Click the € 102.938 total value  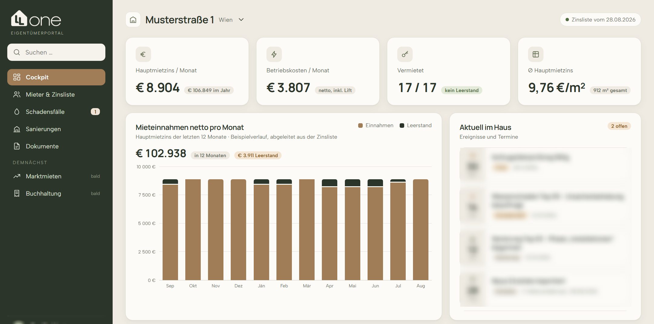click(x=161, y=153)
